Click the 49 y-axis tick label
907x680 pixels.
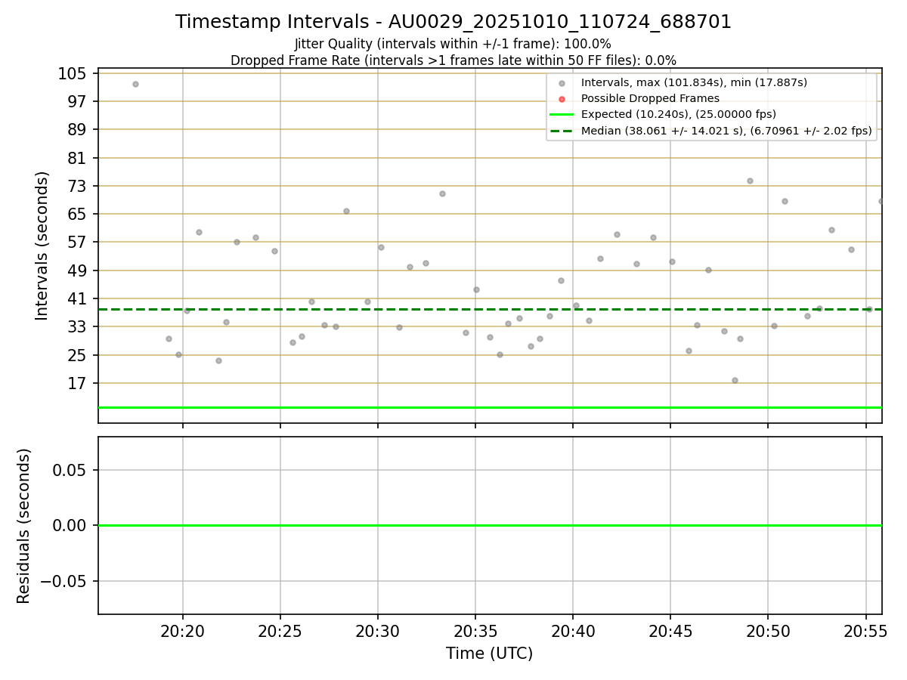(79, 270)
